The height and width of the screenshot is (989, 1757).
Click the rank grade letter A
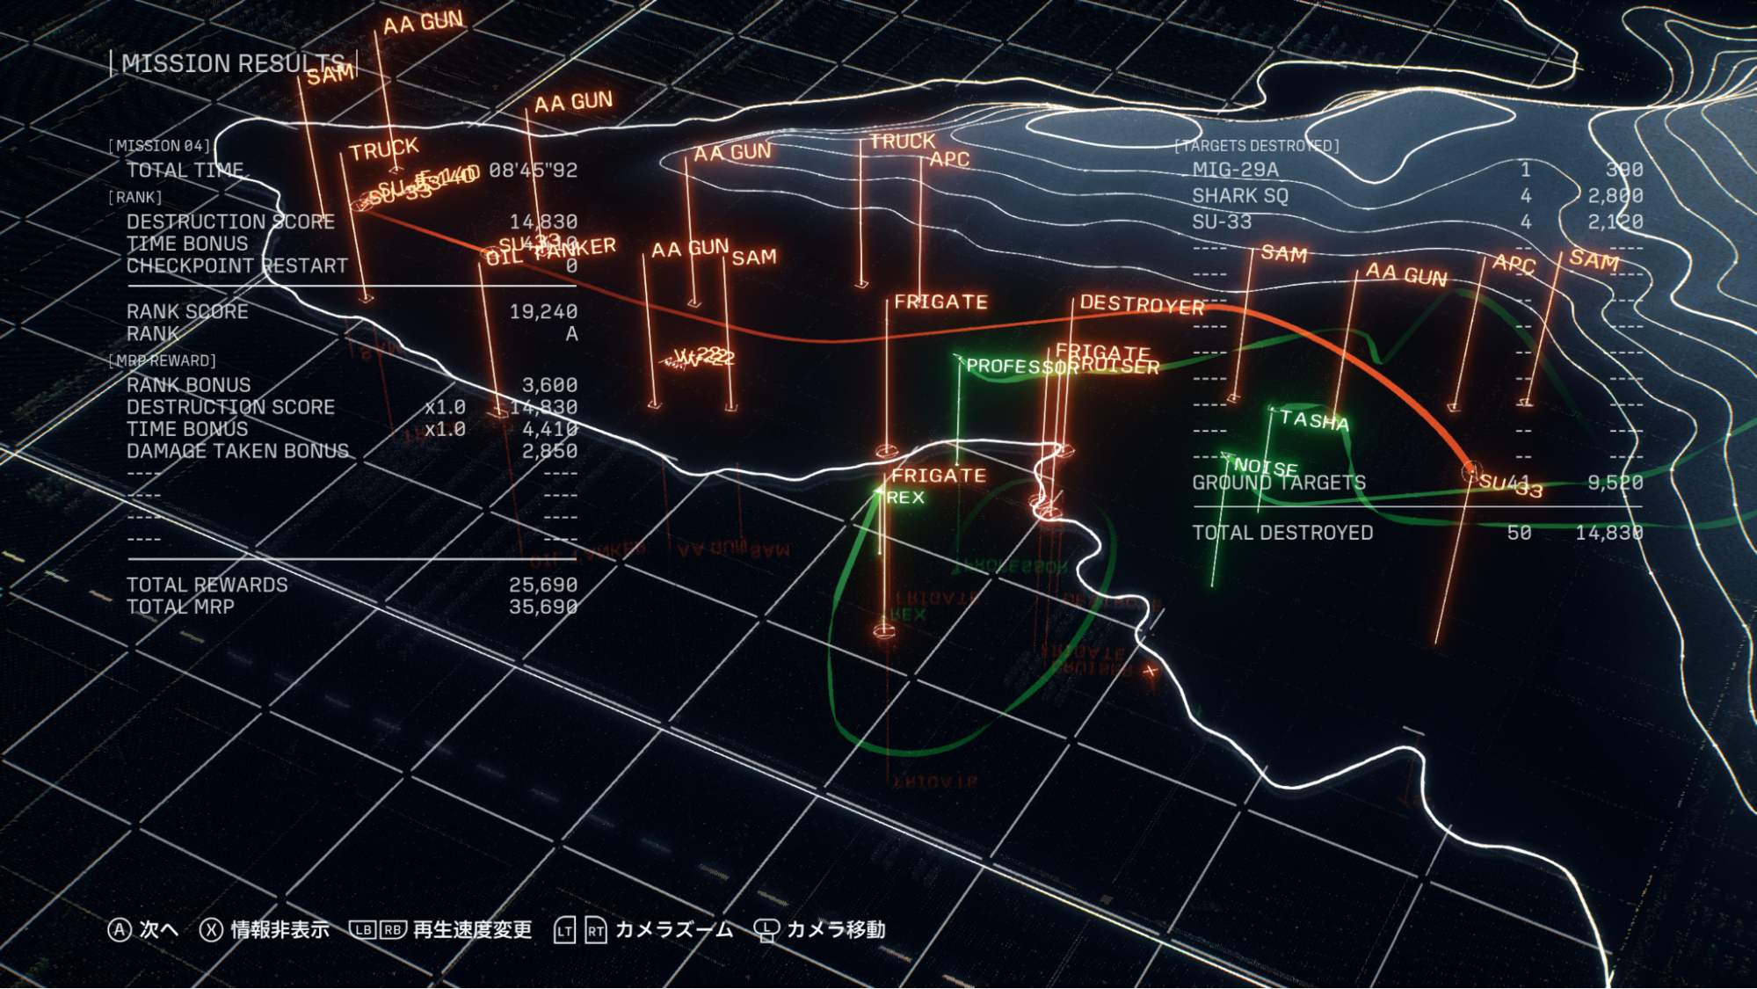click(572, 334)
